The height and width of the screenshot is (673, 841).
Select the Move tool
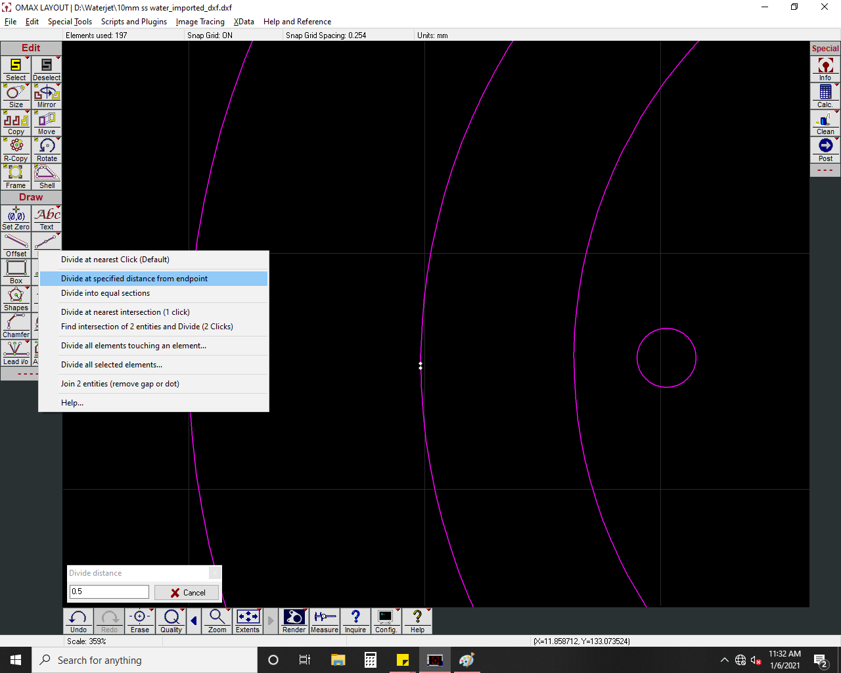[x=47, y=123]
